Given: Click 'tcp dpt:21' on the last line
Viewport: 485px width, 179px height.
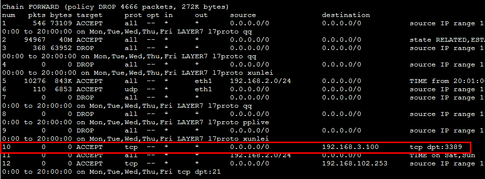Looking at the screenshot, I should [199, 172].
